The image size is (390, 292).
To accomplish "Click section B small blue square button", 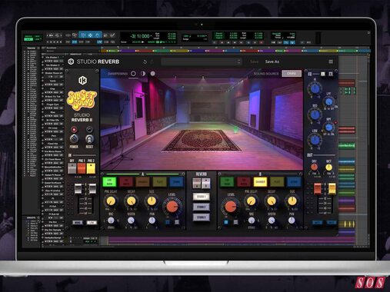I will pos(226,222).
